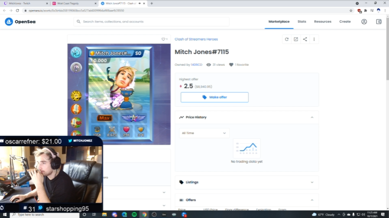Open a new browser tab
Image resolution: width=389 pixels, height=218 pixels.
coord(151,3)
